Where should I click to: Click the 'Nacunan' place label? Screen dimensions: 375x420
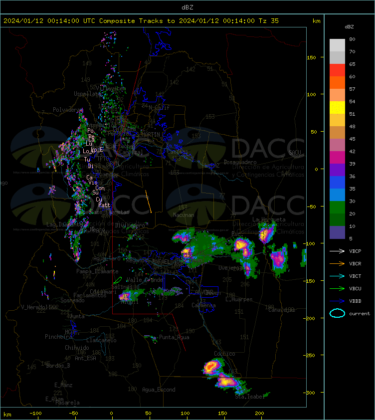pos(184,215)
